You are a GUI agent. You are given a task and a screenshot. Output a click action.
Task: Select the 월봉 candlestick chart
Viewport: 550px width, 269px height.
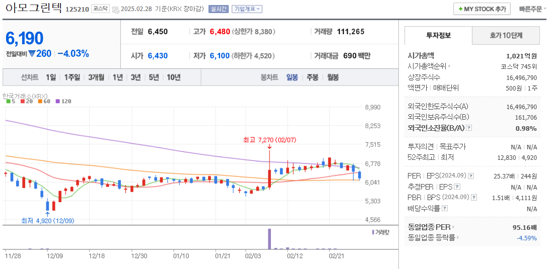[x=333, y=77]
